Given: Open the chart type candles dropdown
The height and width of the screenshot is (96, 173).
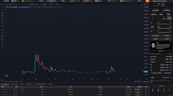Looking at the screenshot, I should [x=26, y=4].
